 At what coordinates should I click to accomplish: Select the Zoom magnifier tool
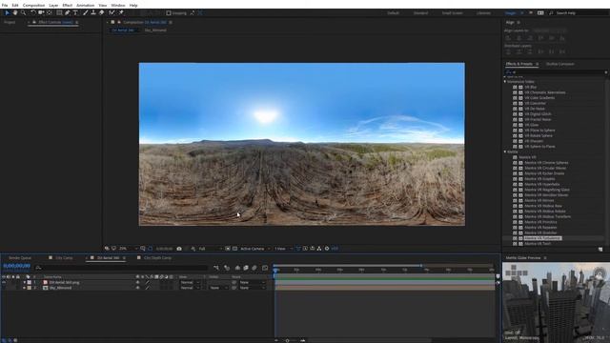pyautogui.click(x=23, y=12)
